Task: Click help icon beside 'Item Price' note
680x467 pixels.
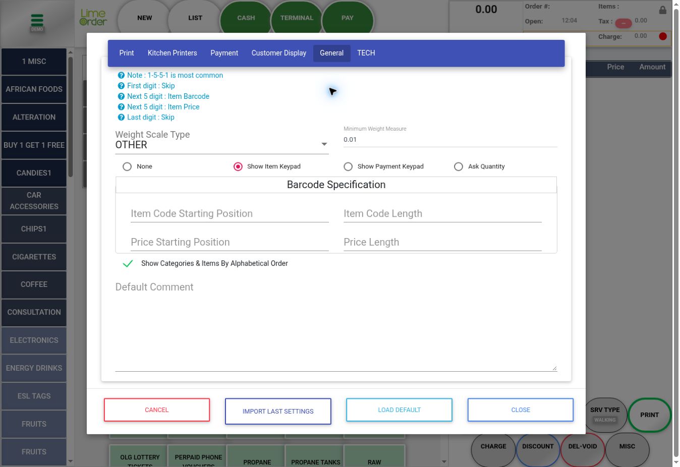Action: (x=121, y=107)
